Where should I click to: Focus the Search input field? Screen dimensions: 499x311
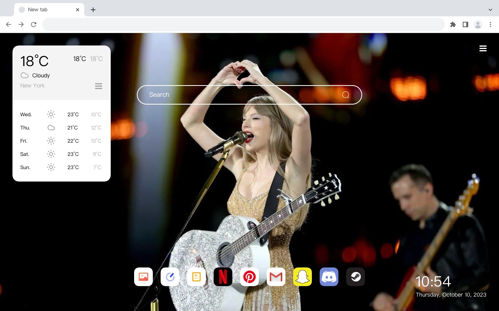point(249,95)
